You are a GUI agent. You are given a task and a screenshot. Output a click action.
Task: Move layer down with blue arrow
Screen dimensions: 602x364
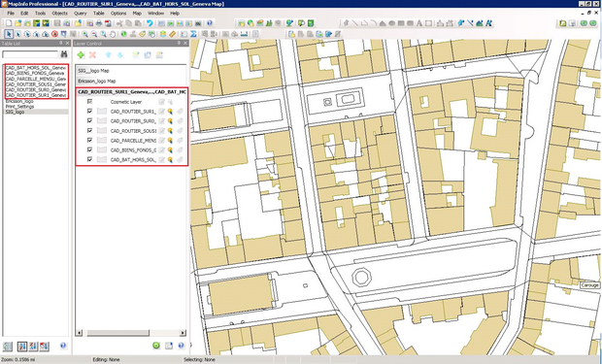[119, 55]
